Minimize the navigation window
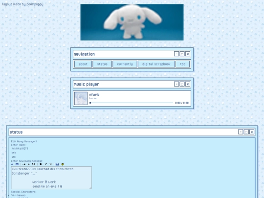264x198 pixels. coord(176,54)
